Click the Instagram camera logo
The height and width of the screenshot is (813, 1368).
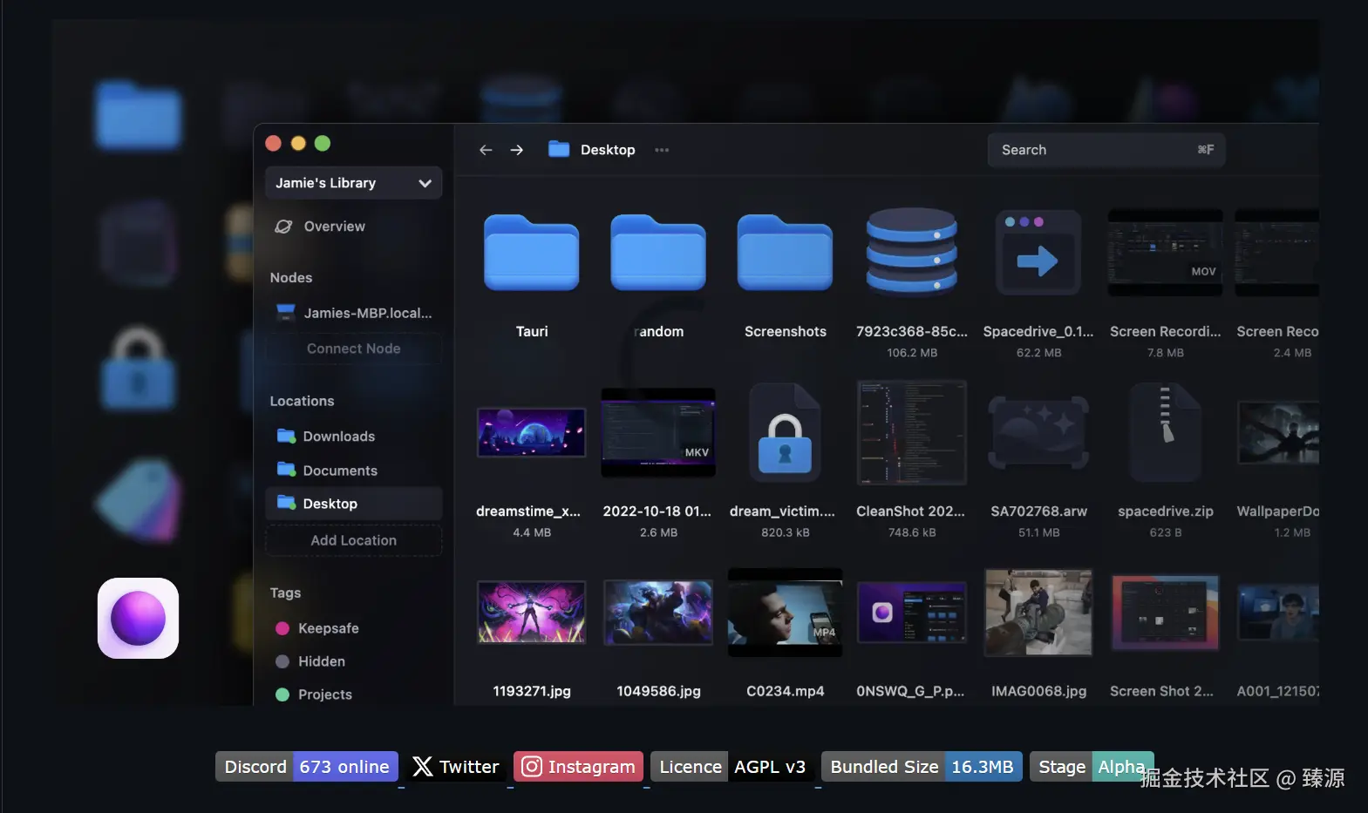coord(531,767)
